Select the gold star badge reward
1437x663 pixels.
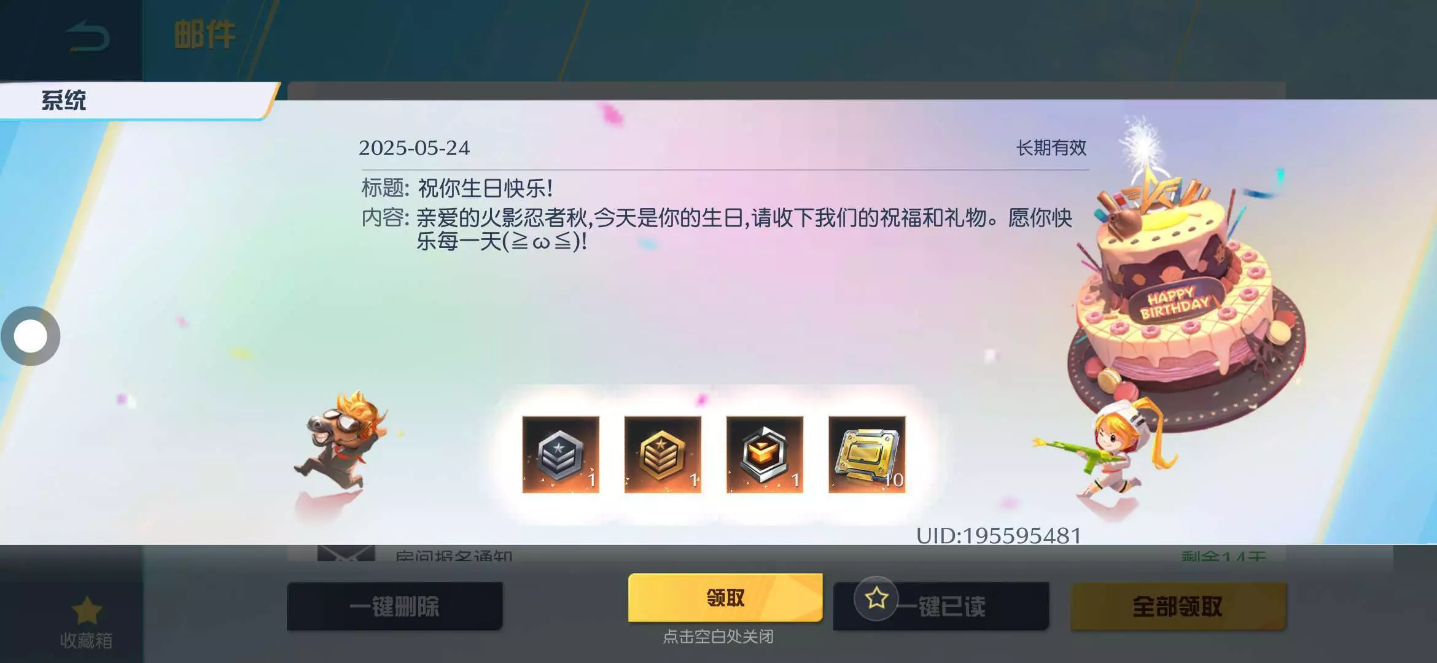click(x=663, y=455)
